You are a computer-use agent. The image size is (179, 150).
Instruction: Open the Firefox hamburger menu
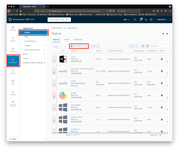(170, 11)
